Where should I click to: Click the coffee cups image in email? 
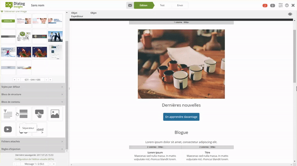(x=181, y=64)
